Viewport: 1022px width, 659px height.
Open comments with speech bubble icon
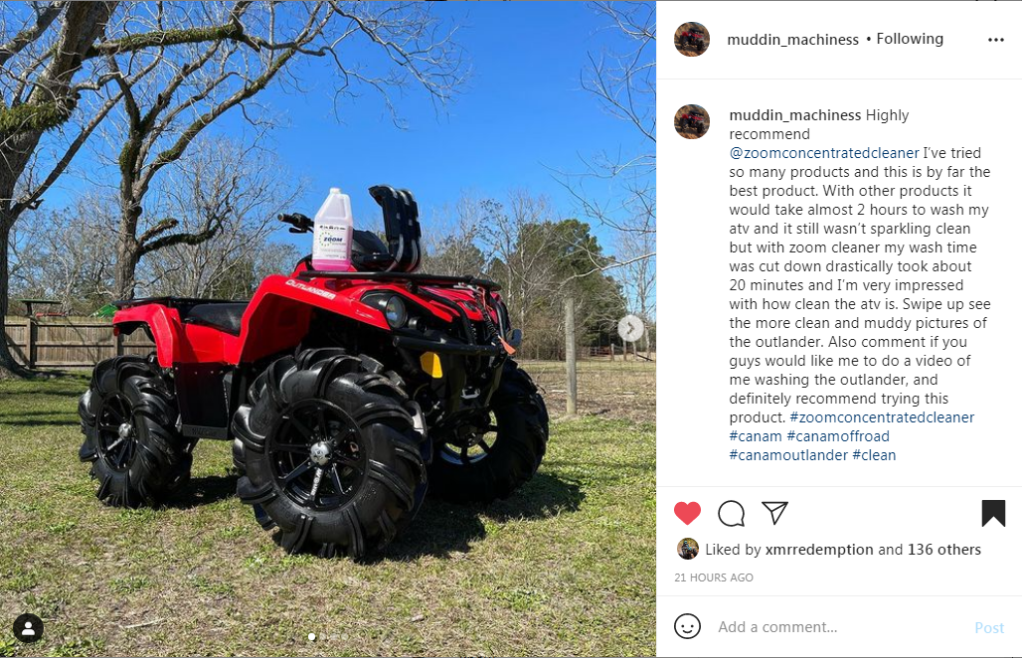732,514
